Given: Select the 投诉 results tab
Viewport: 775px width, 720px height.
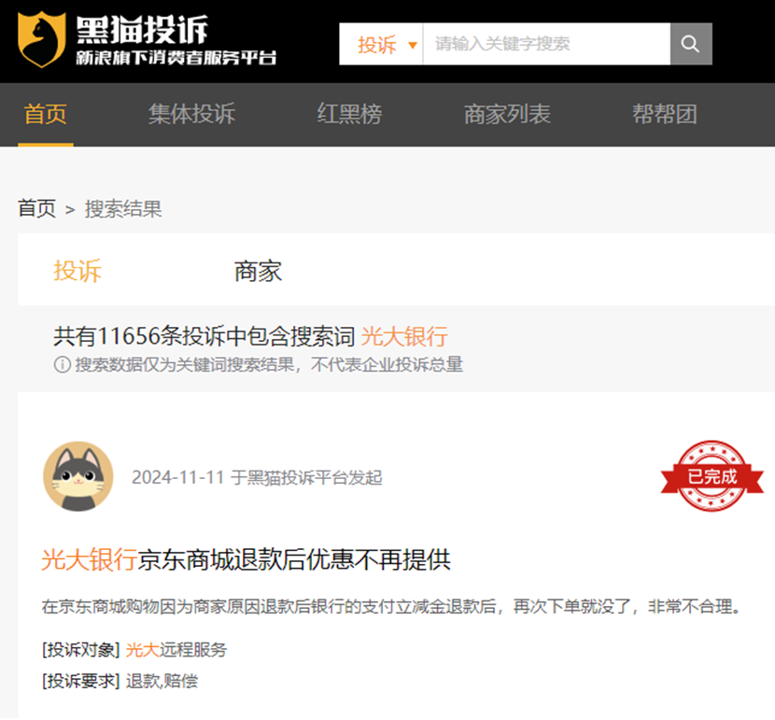Looking at the screenshot, I should (x=77, y=271).
